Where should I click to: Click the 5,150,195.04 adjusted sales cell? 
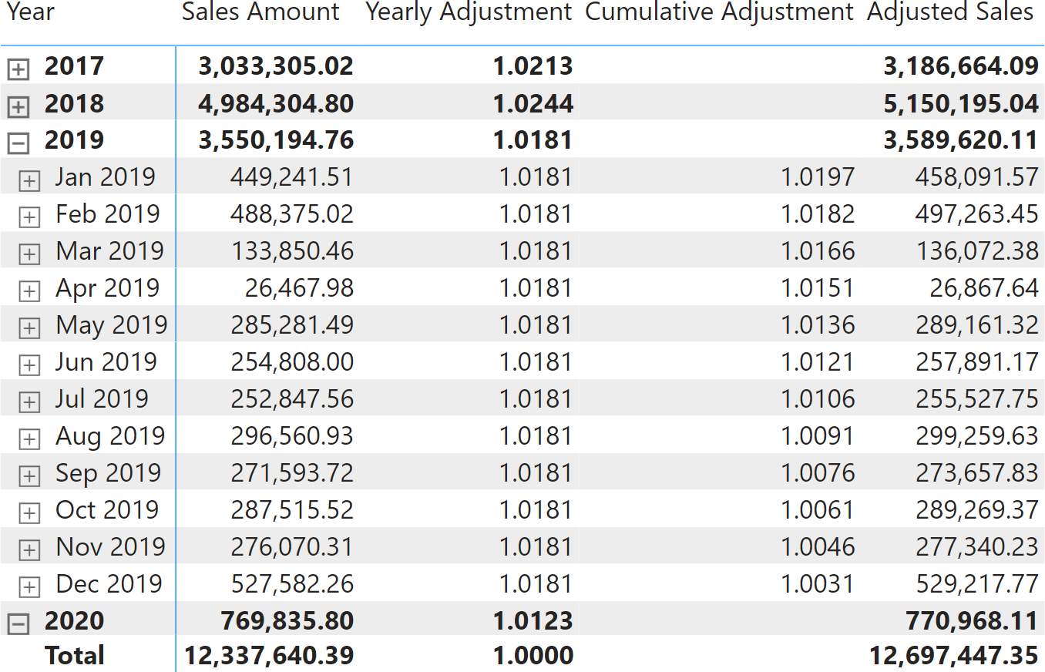961,103
